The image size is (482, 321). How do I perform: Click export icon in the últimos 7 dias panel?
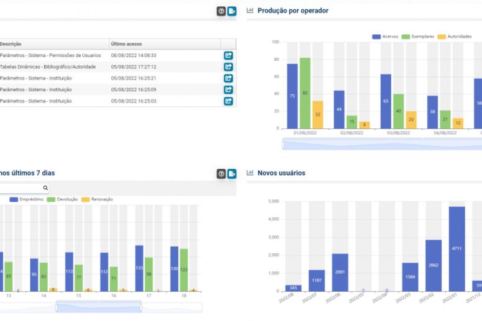pos(232,174)
